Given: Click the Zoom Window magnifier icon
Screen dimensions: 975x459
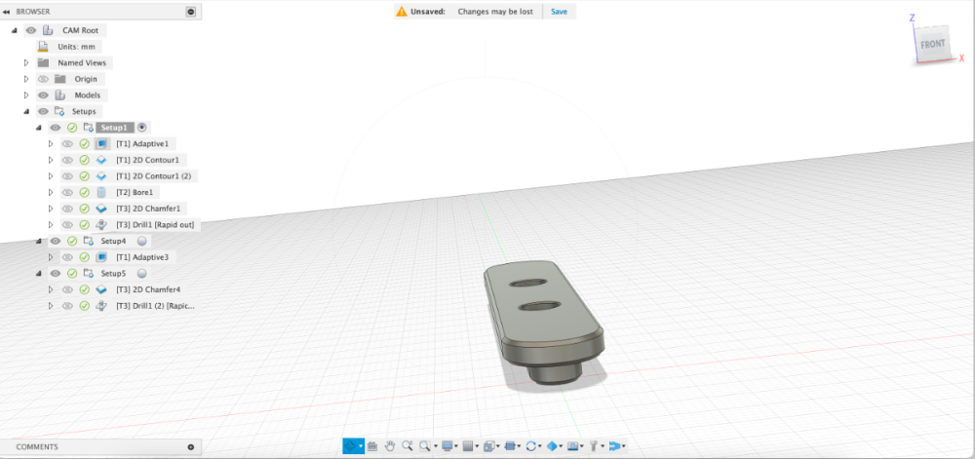Looking at the screenshot, I should tap(425, 446).
